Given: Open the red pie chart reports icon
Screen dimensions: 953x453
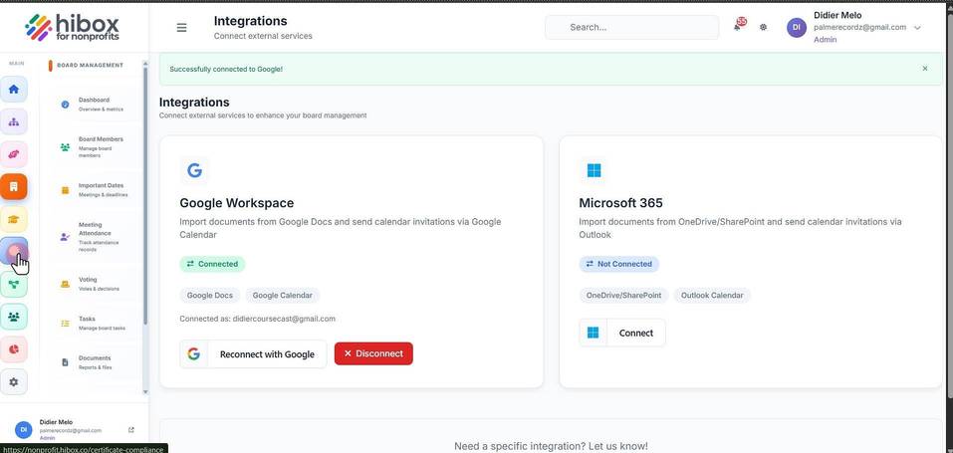Looking at the screenshot, I should pos(14,349).
